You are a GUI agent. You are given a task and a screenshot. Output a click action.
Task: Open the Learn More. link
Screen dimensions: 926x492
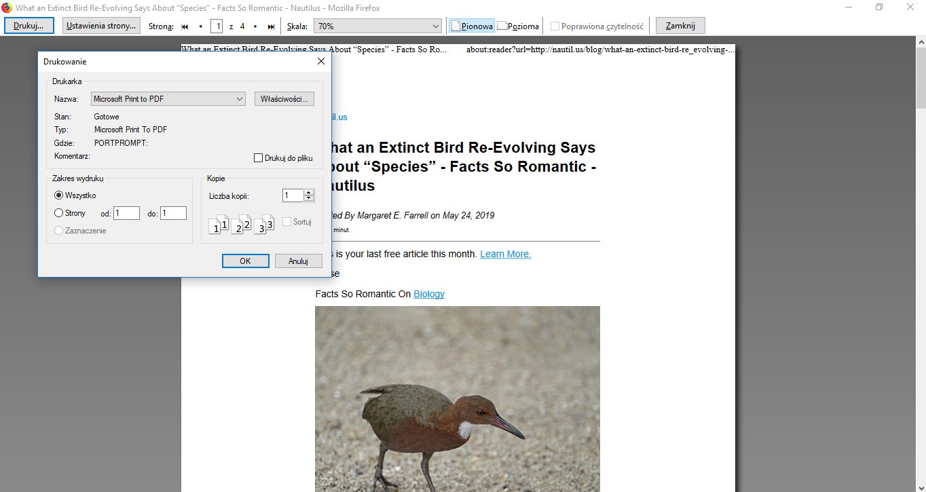pyautogui.click(x=505, y=254)
